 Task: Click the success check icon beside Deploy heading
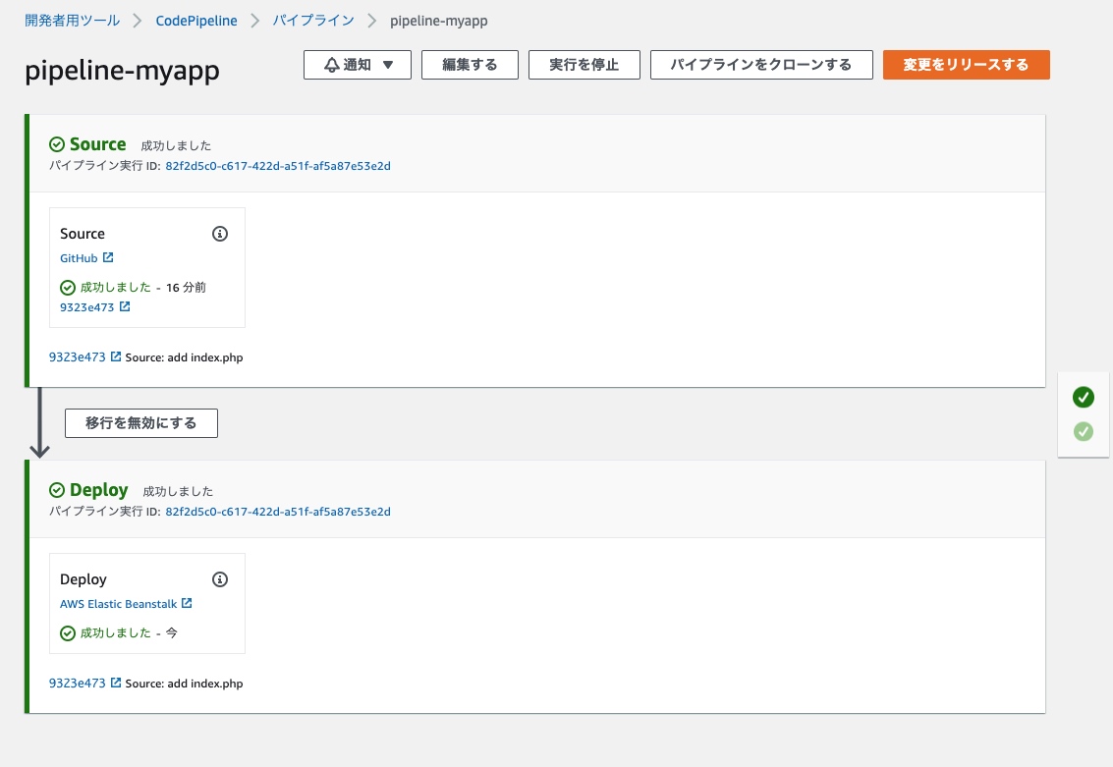(57, 490)
